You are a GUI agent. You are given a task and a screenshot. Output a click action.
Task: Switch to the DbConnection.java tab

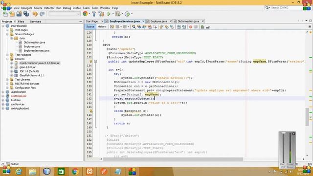click(188, 21)
